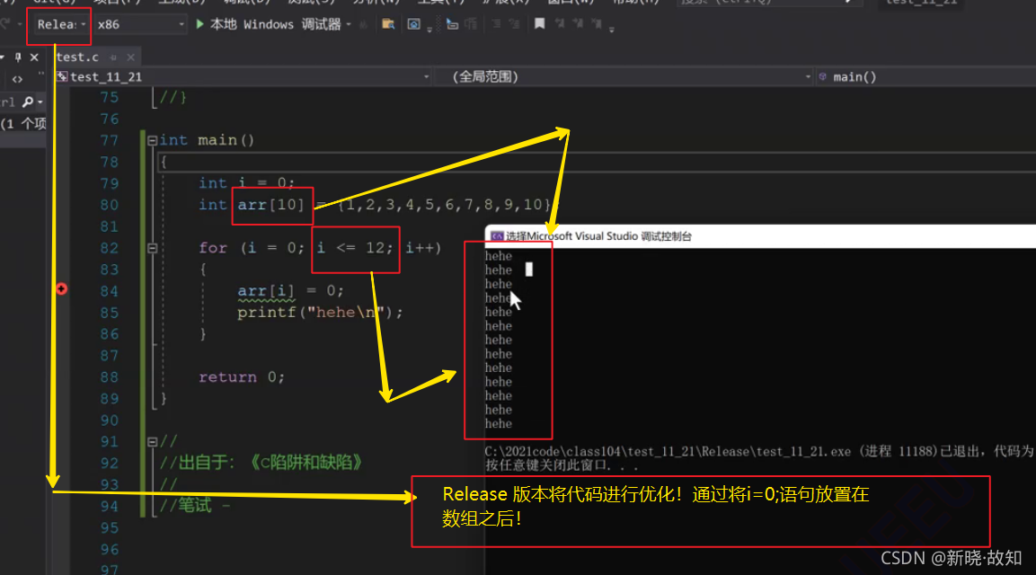1036x575 pixels.
Task: Go to next bookmark icon
Action: (578, 23)
